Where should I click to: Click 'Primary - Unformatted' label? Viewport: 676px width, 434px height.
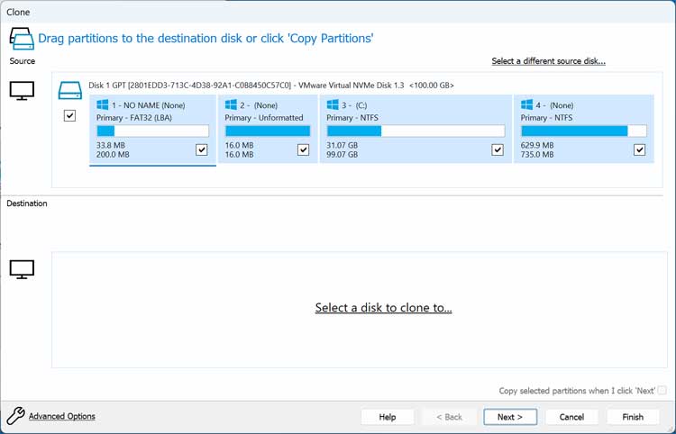tap(264, 118)
